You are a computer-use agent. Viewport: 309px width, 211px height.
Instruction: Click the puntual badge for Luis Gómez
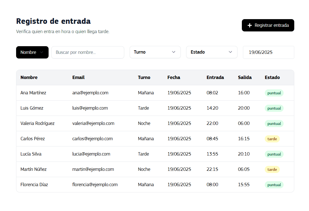274,108
